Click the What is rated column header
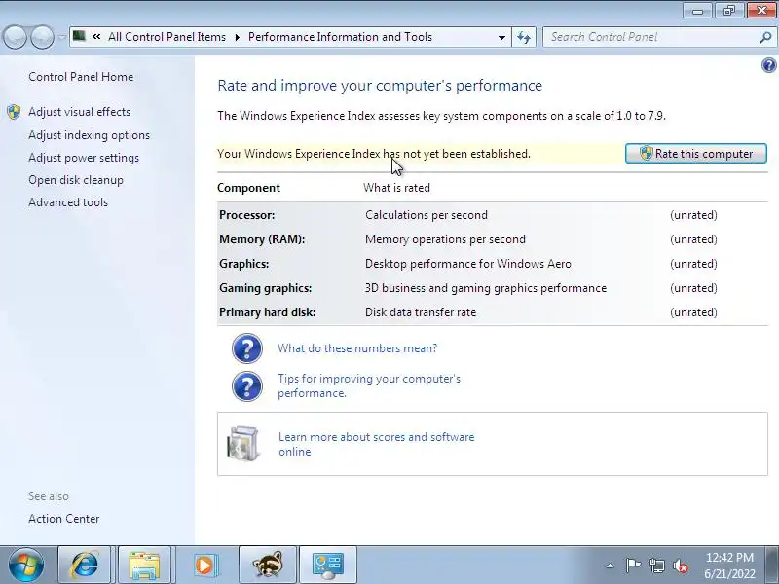The width and height of the screenshot is (779, 584). (396, 188)
